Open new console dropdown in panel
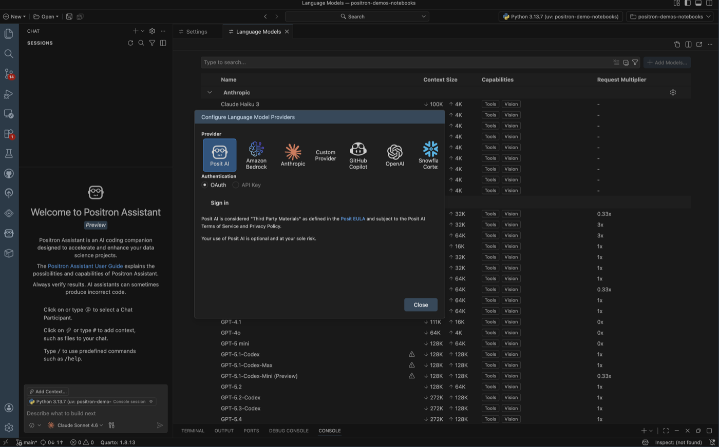The width and height of the screenshot is (719, 447). pos(651,431)
